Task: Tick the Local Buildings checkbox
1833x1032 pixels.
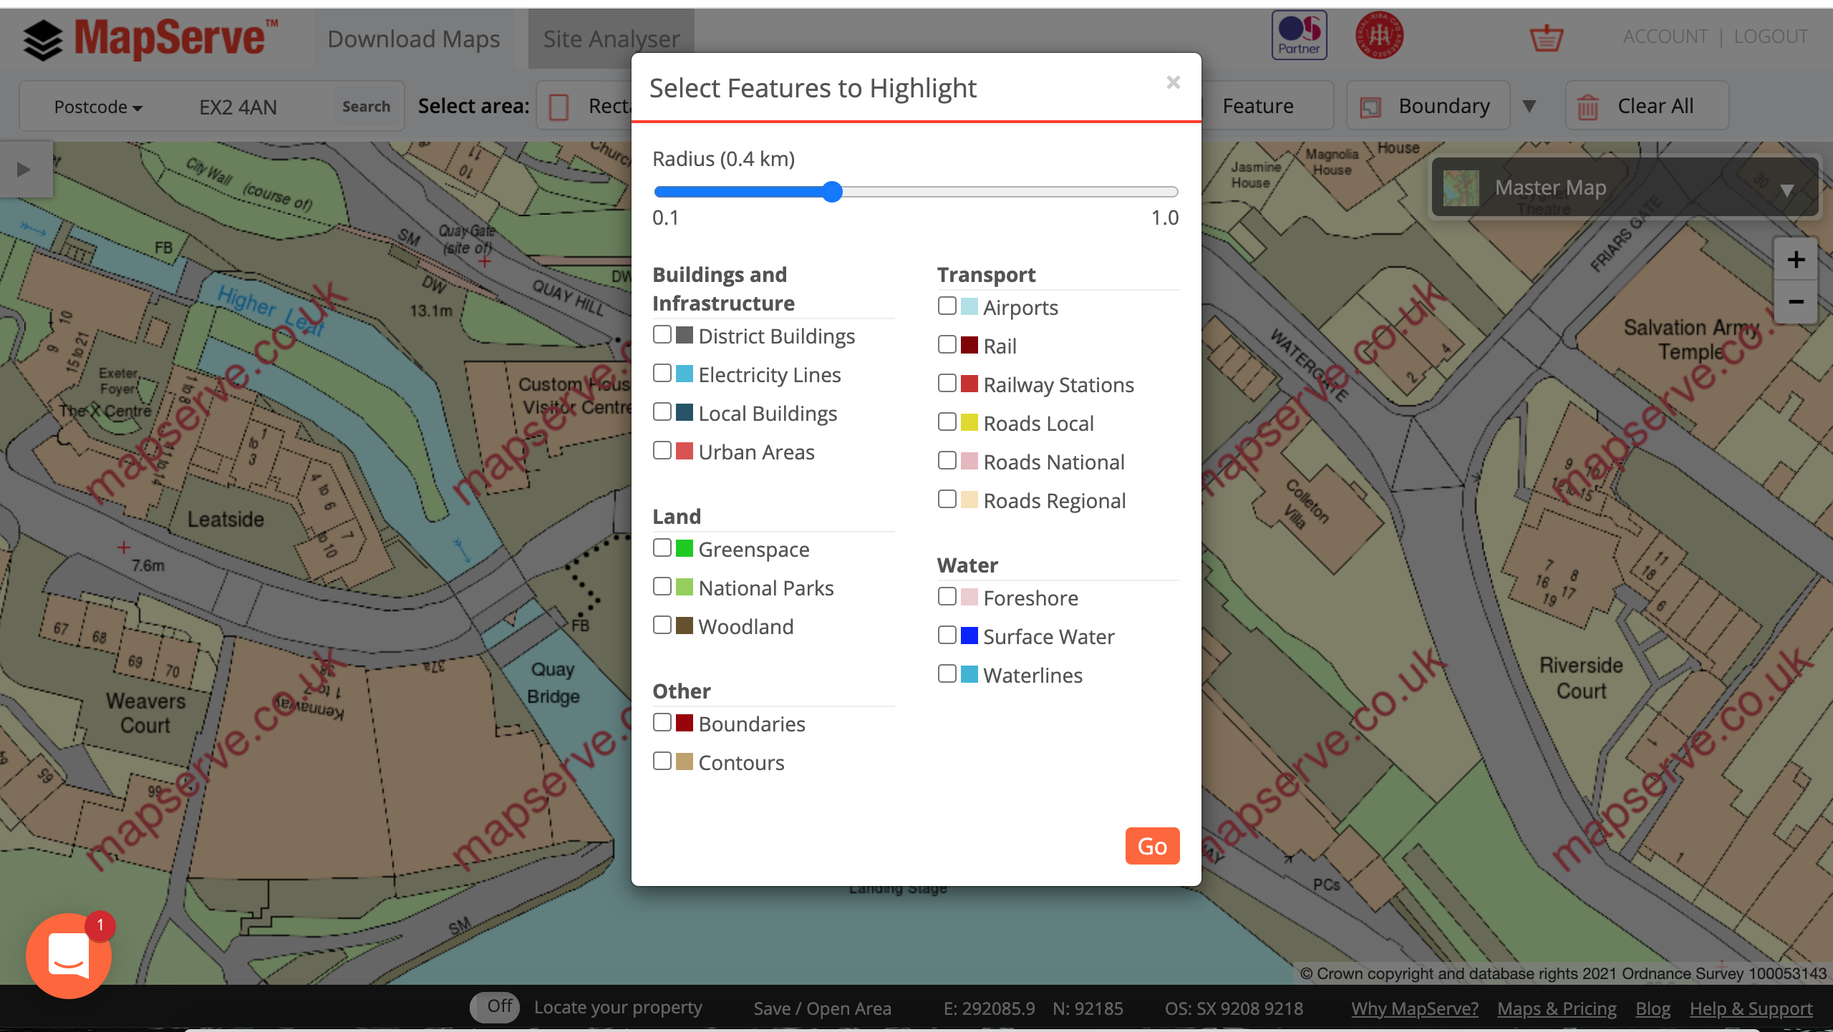Action: (x=662, y=412)
